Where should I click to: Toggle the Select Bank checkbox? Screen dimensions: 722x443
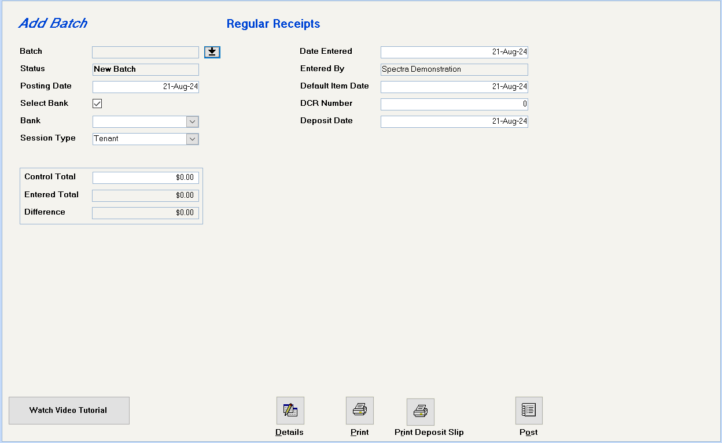(x=97, y=104)
